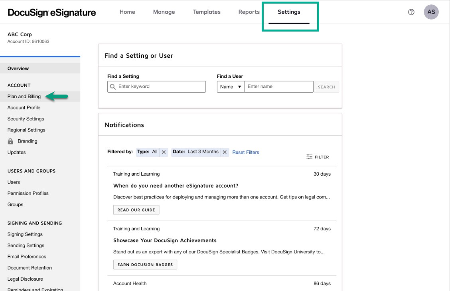Remove the Type: All filter chip
Image resolution: width=450 pixels, height=291 pixels.
pos(164,152)
